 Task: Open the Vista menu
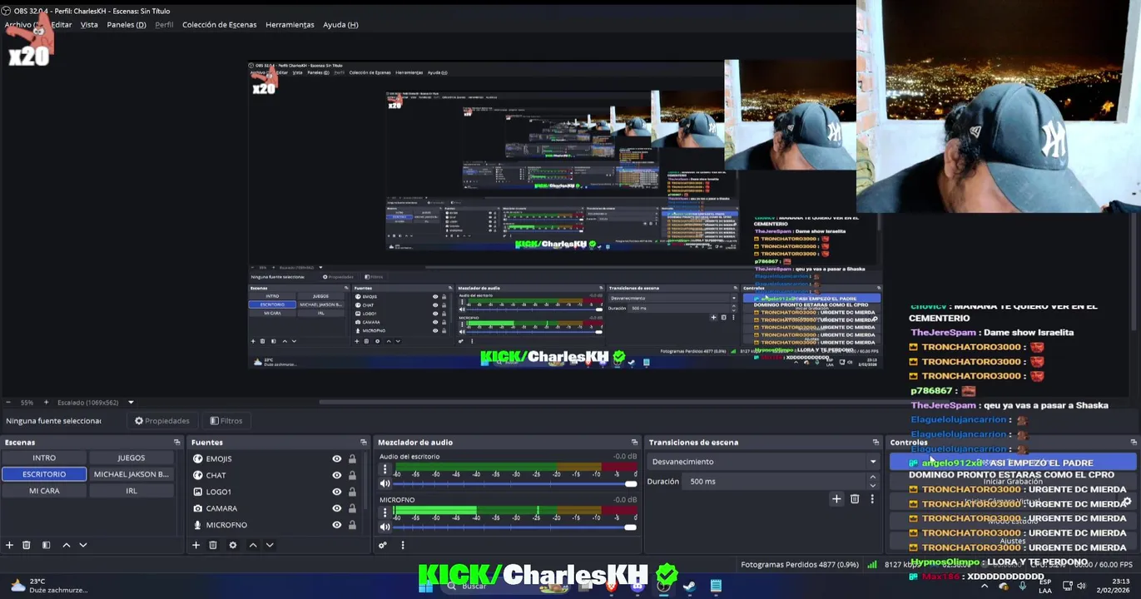coord(89,25)
